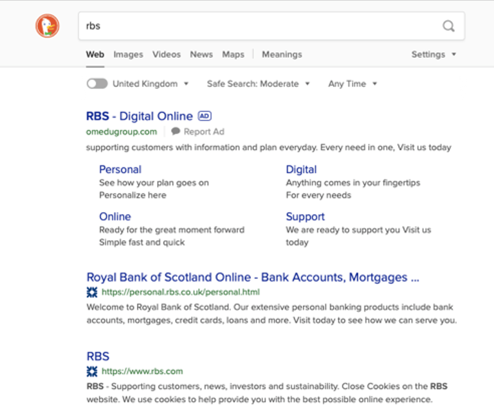Open the Any Time filter dropdown
The image size is (494, 413).
pos(353,84)
